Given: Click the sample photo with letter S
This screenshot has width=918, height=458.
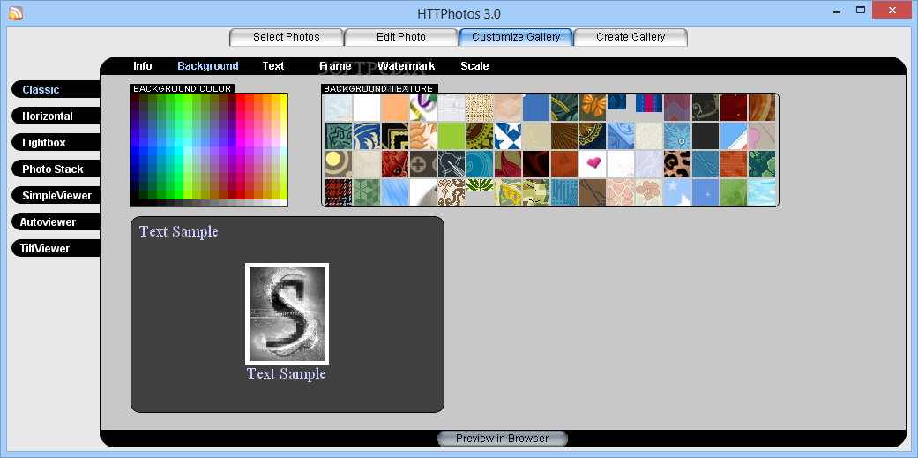Looking at the screenshot, I should [287, 314].
